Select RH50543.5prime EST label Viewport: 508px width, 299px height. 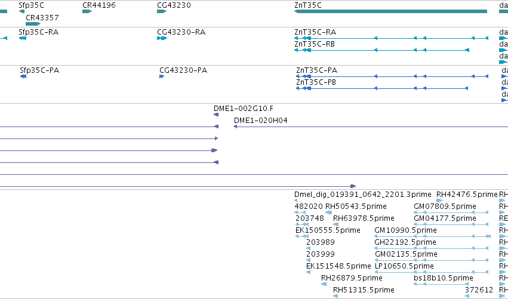tap(356, 206)
